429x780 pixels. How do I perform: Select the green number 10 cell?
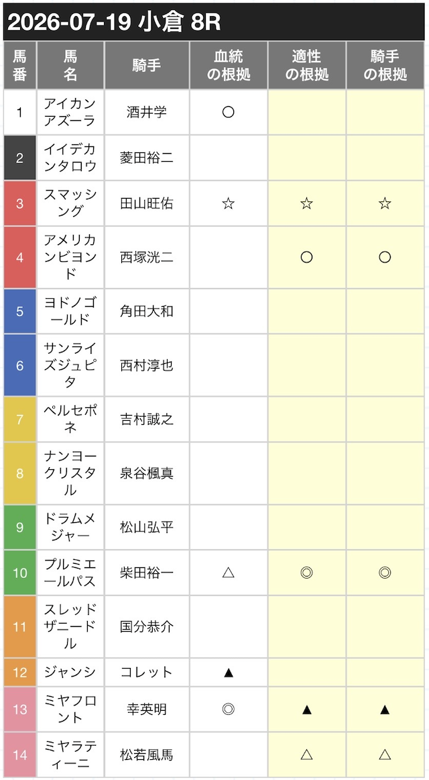tap(20, 573)
